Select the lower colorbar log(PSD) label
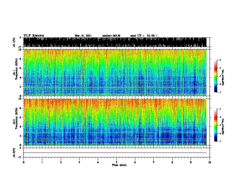 pos(223,126)
